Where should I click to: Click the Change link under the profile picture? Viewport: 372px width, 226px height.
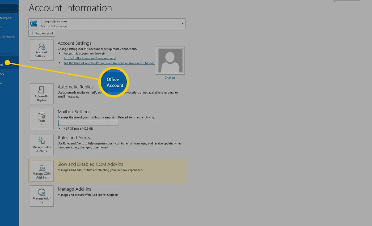[170, 77]
